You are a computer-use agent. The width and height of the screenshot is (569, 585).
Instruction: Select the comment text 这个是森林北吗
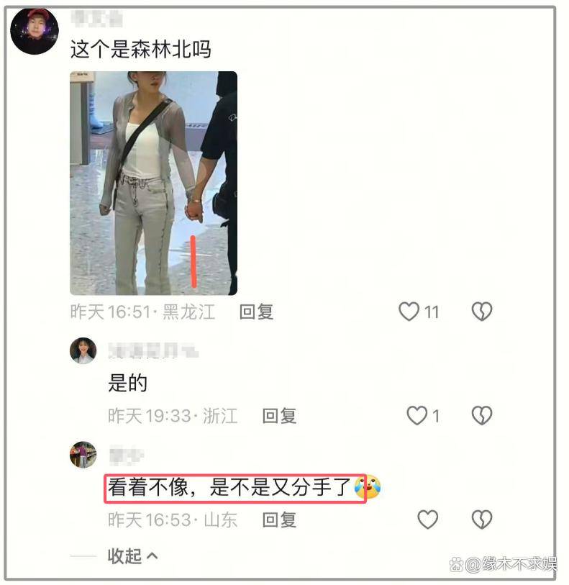click(x=141, y=49)
